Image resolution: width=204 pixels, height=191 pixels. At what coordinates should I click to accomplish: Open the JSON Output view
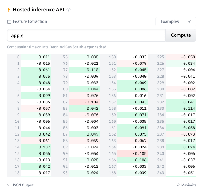pos(20,185)
